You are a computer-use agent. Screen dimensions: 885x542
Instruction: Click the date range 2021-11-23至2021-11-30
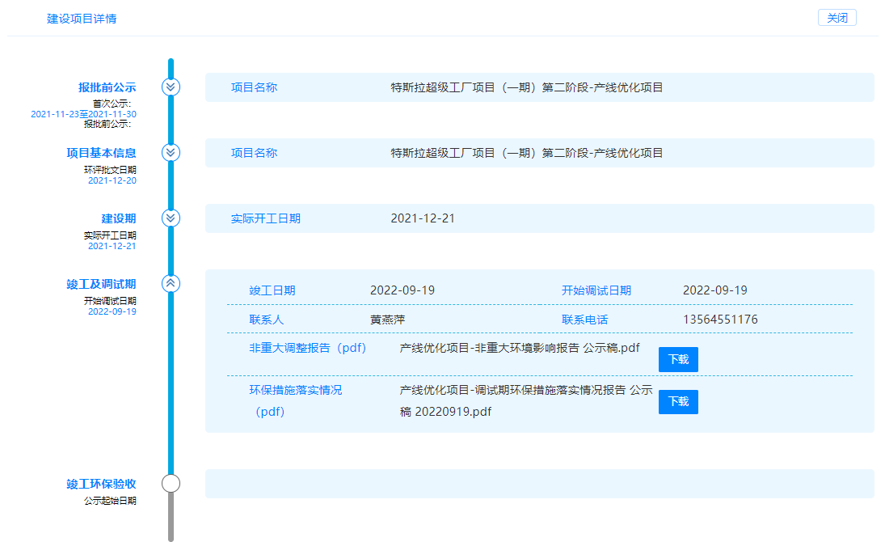(83, 114)
